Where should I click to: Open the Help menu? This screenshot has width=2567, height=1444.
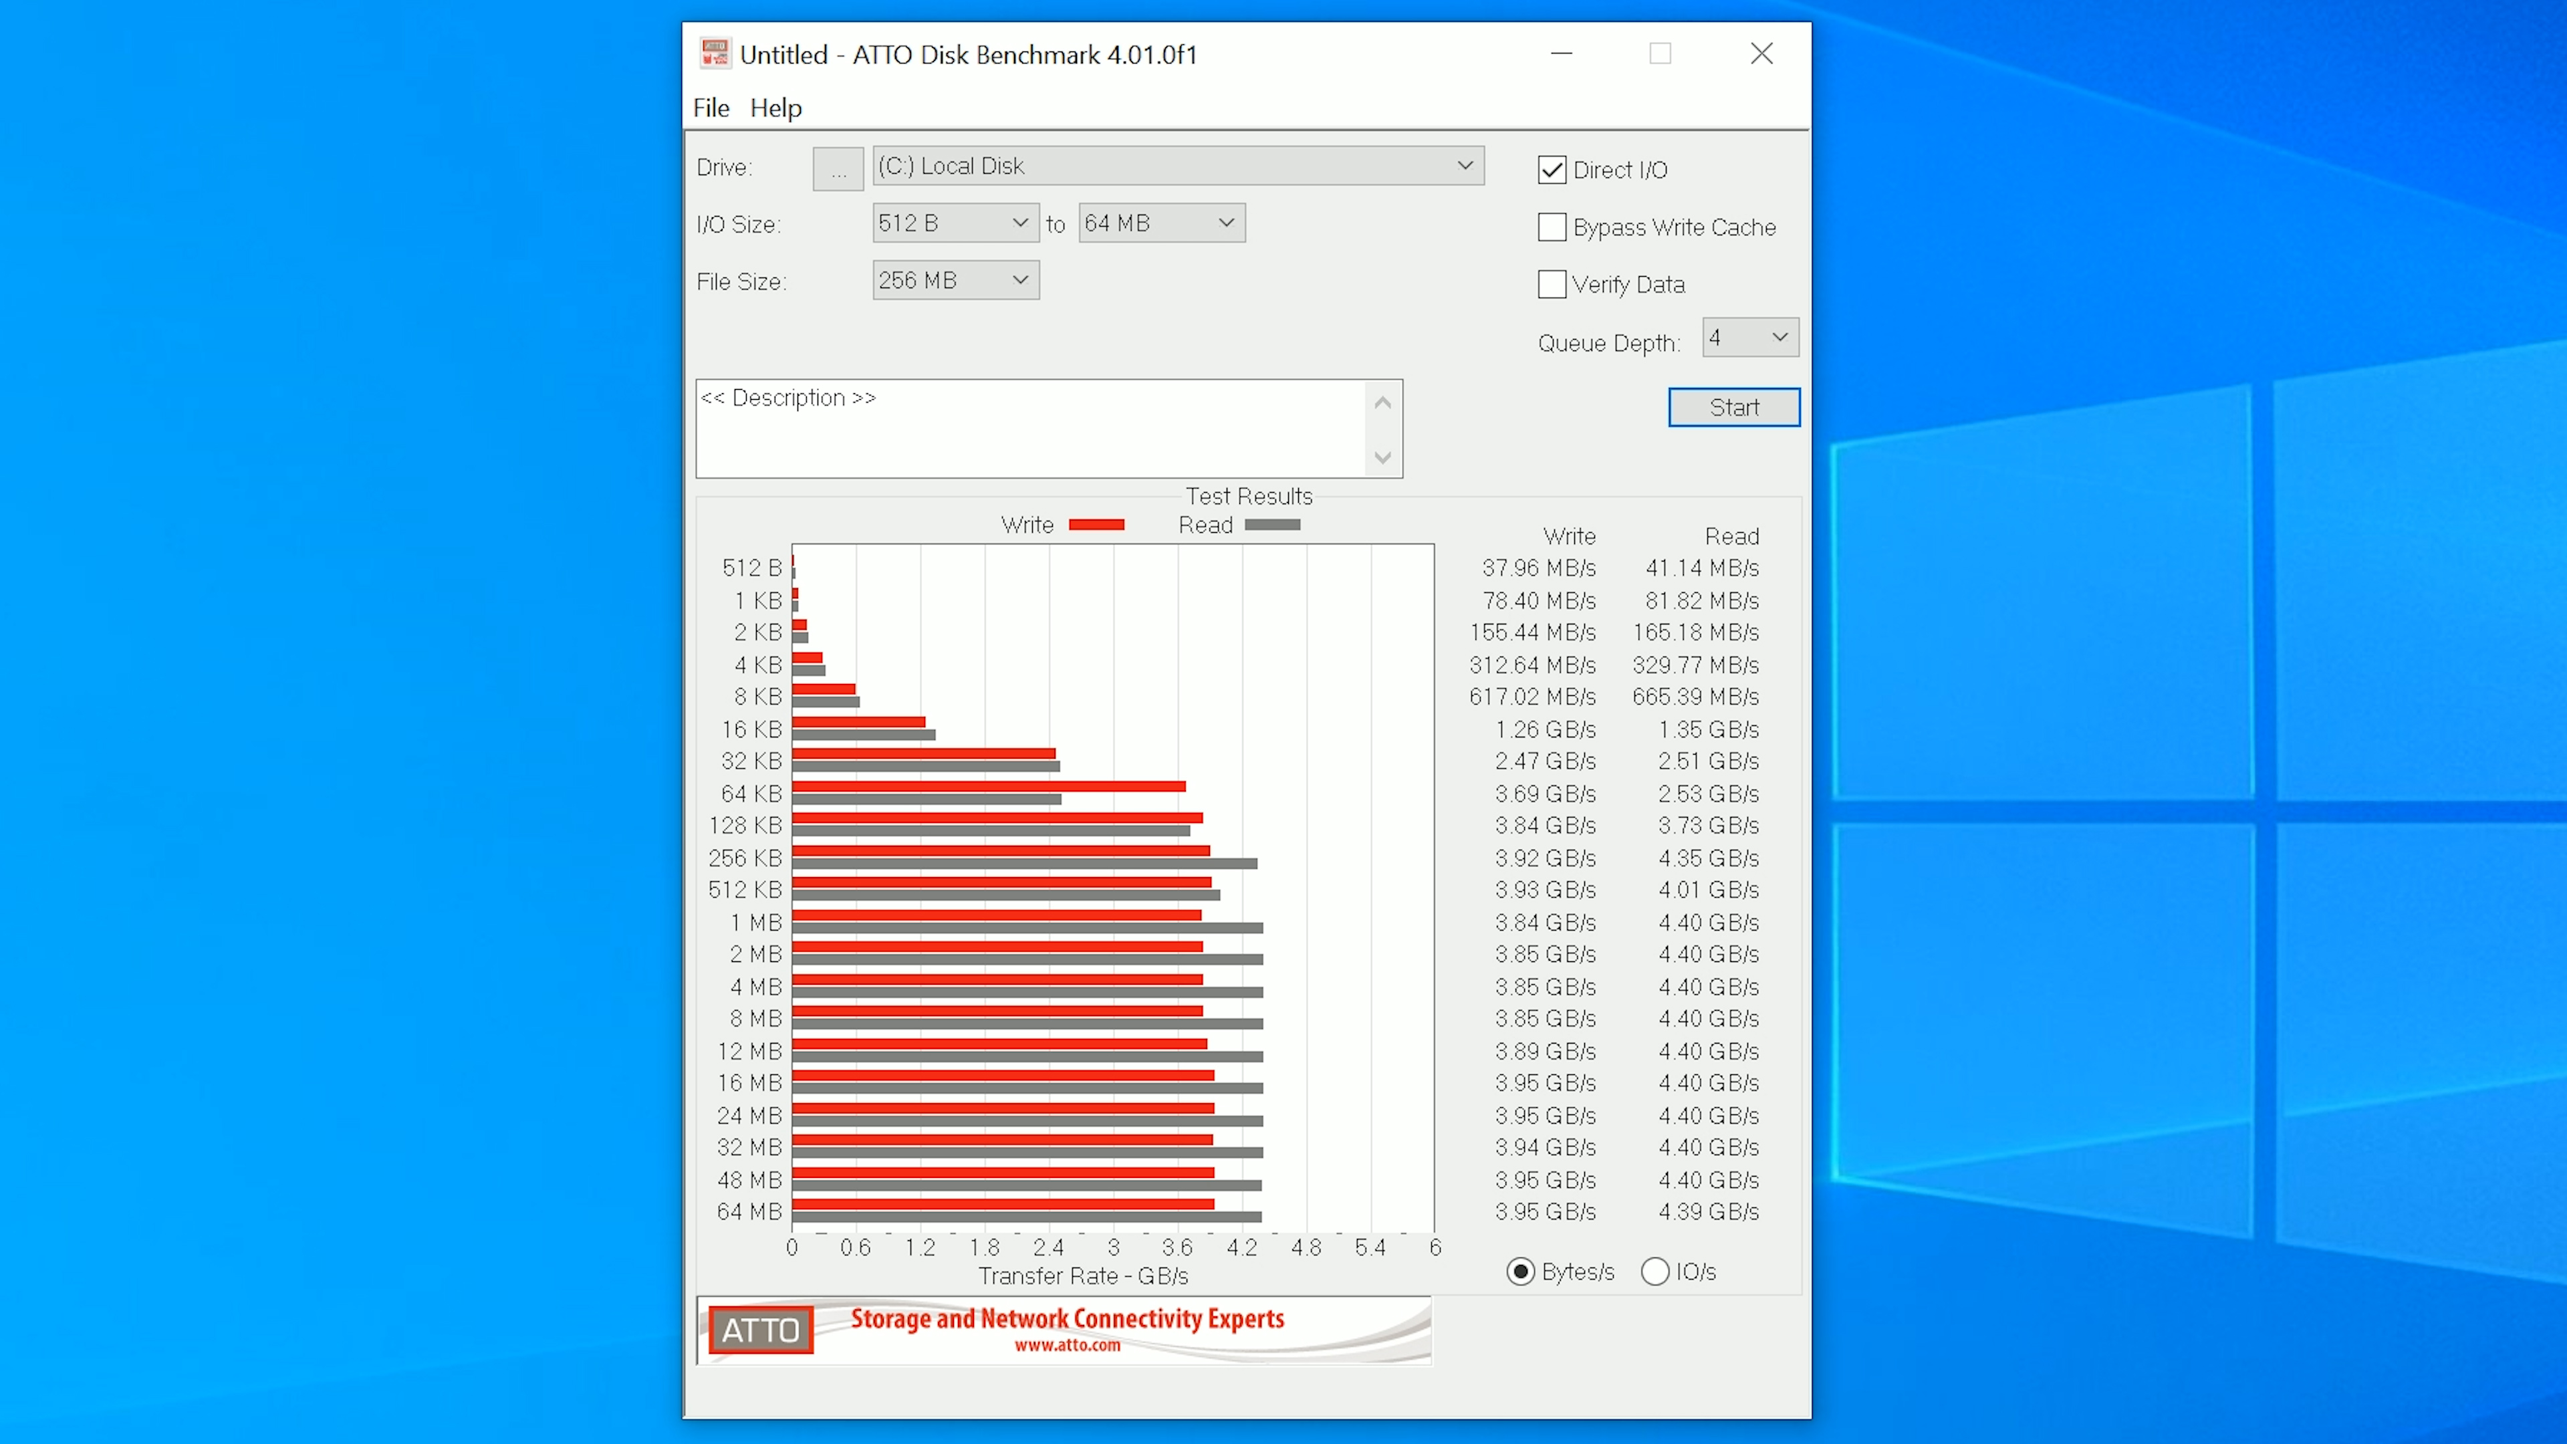click(775, 108)
